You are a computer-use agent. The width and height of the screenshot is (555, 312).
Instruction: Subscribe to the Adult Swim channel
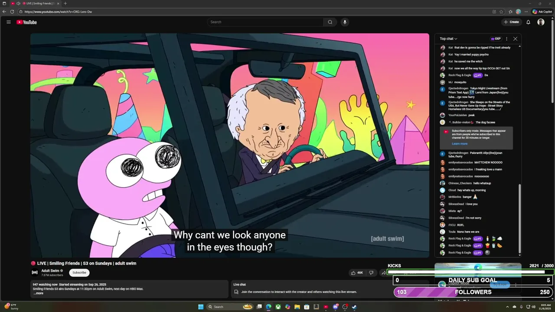(79, 273)
